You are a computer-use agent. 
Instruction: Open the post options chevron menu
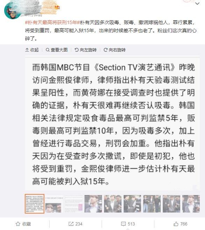[x=197, y=3]
